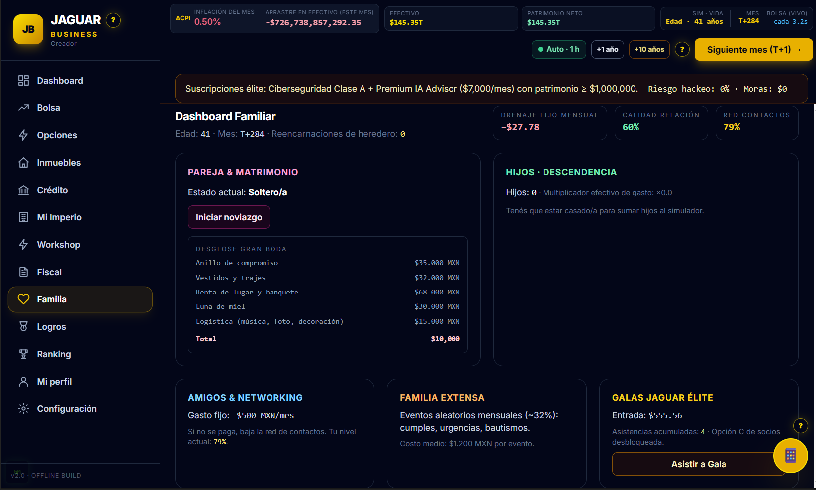This screenshot has width=816, height=490.
Task: Click the Familia Extensa heading
Action: coord(442,398)
